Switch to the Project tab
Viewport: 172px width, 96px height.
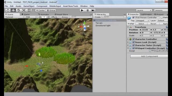click(159, 14)
